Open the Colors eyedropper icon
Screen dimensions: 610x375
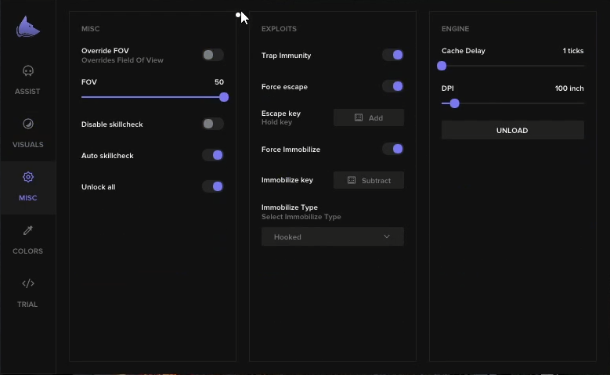click(x=28, y=230)
